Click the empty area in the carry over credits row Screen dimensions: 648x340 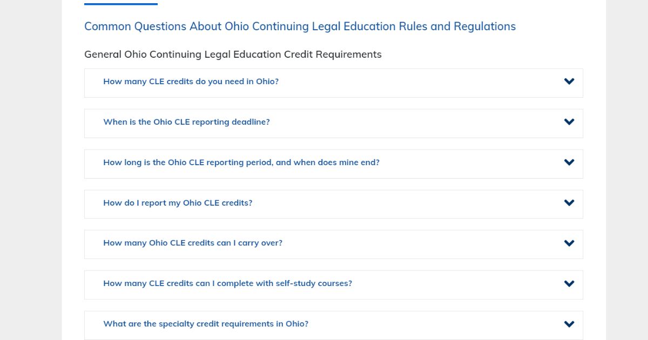point(421,244)
